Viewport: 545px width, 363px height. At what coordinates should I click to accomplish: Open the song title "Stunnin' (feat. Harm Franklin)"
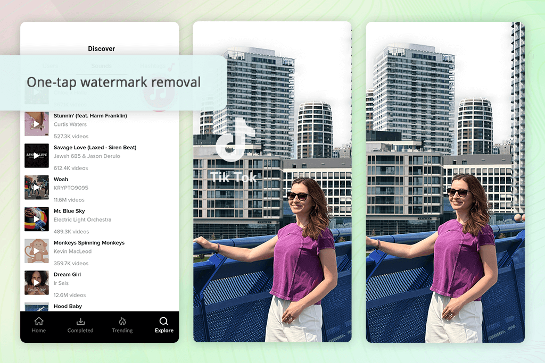(x=90, y=115)
